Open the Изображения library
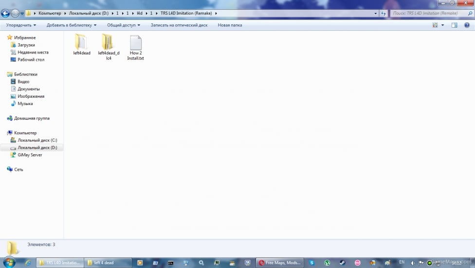Image resolution: width=475 pixels, height=268 pixels. 31,96
